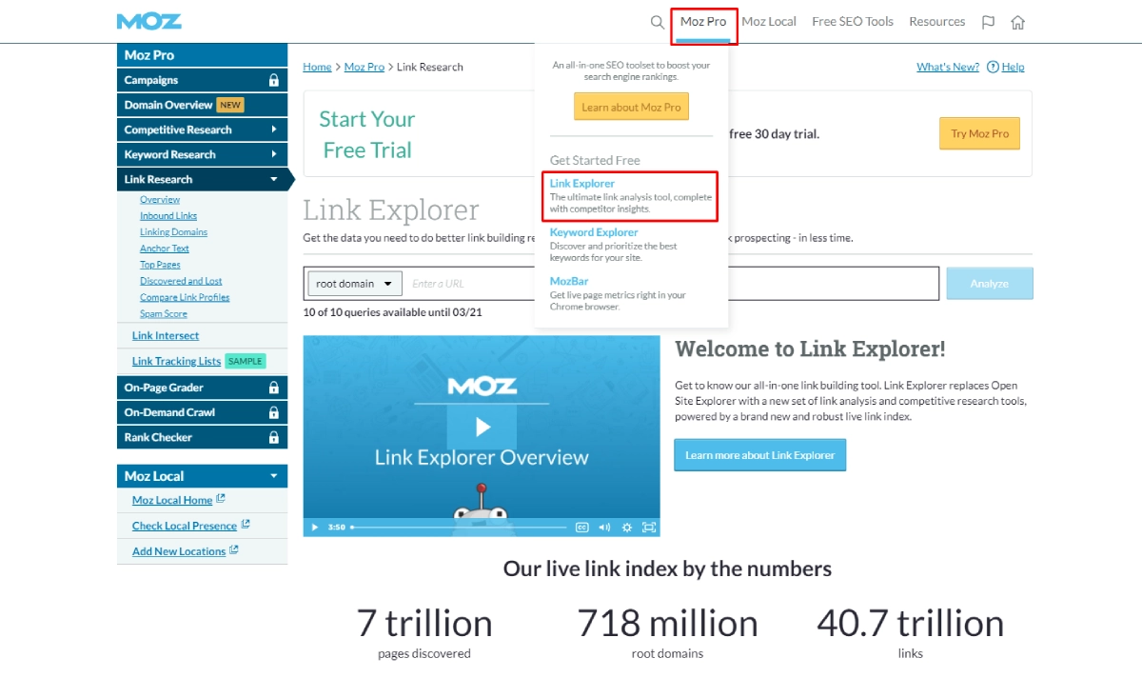Screen dimensions: 1142x678
Task: Click Learn more about Link Explorer
Action: (759, 455)
